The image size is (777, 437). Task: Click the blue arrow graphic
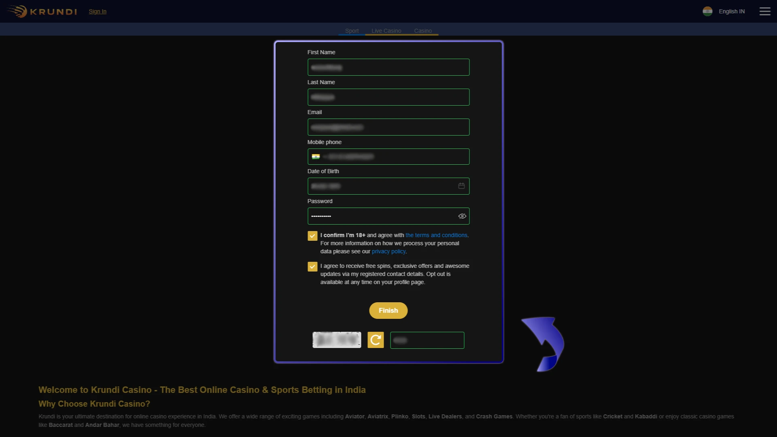[x=543, y=344]
